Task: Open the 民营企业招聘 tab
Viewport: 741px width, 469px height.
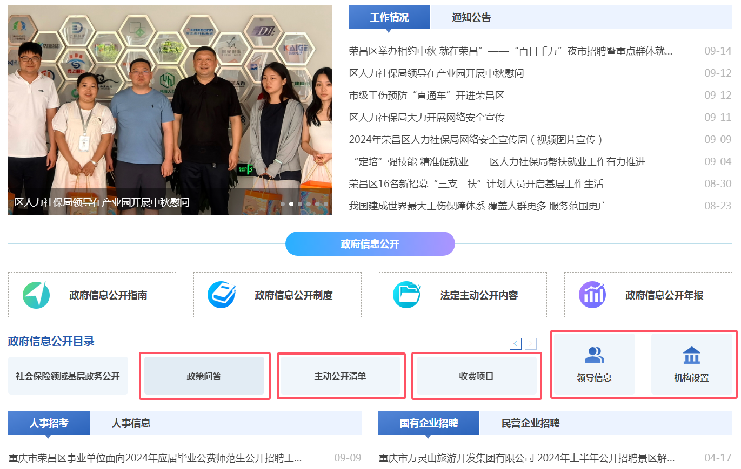Action: coord(530,423)
